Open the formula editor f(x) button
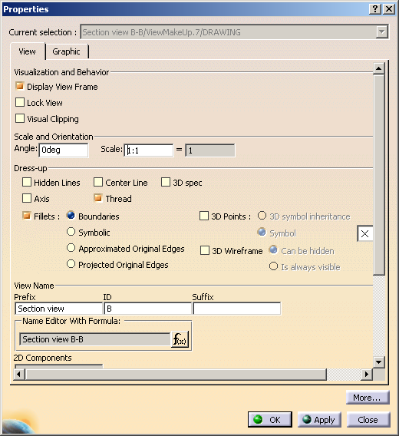Image resolution: width=399 pixels, height=436 pixels. pos(180,339)
